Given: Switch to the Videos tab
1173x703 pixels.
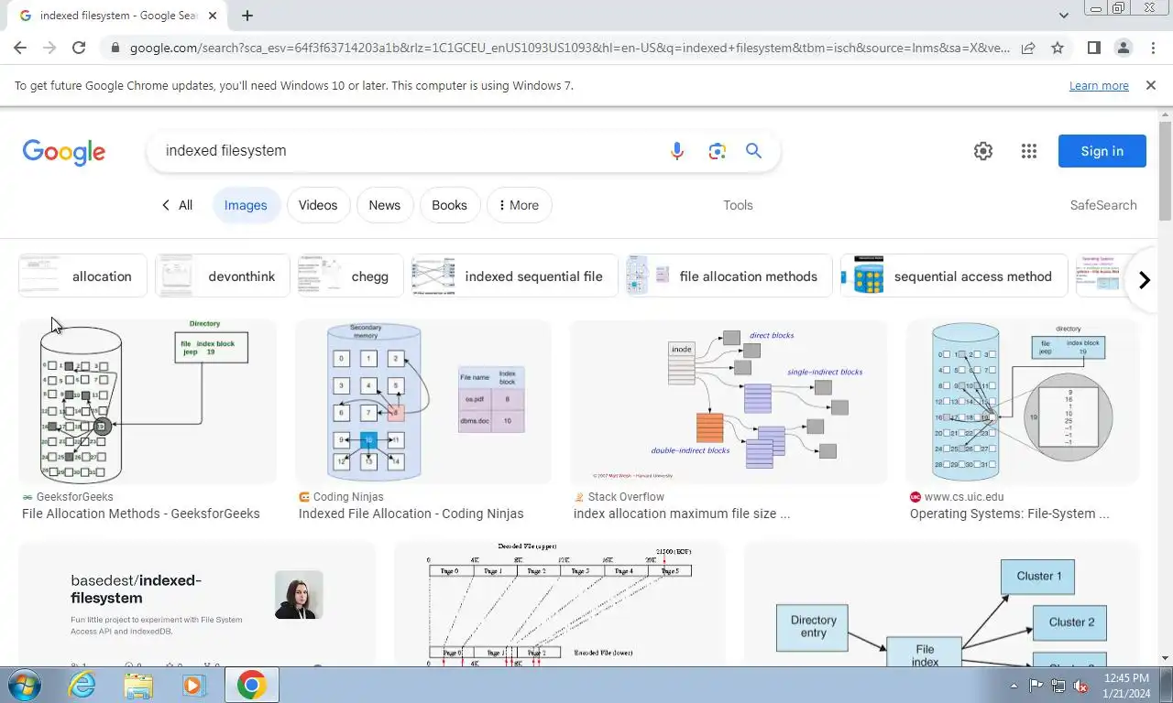Looking at the screenshot, I should 318,205.
